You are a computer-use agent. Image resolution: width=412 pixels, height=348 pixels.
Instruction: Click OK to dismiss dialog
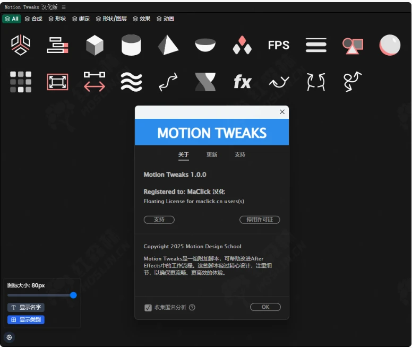click(265, 307)
